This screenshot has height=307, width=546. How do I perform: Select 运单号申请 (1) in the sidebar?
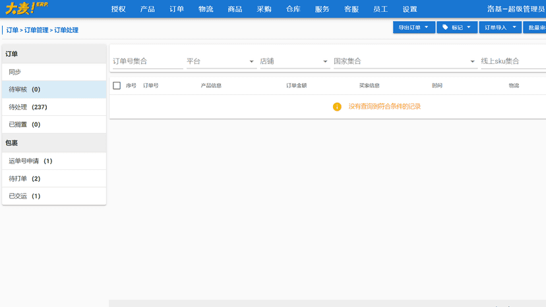[x=54, y=161]
